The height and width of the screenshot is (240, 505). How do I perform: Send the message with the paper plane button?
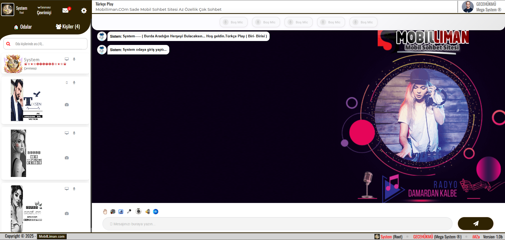pos(476,223)
